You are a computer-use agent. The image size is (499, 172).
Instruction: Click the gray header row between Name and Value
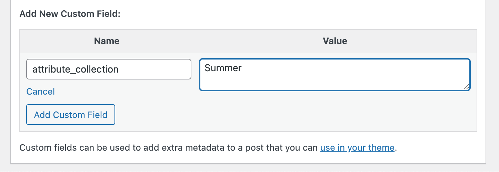click(x=221, y=41)
